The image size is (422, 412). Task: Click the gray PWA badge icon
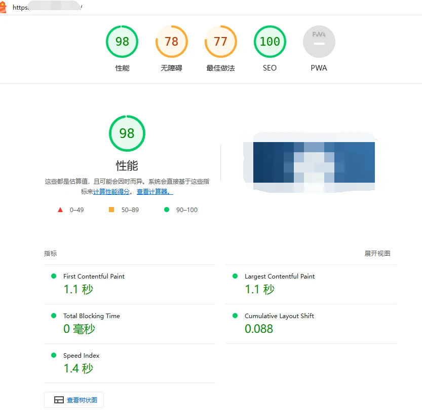[x=319, y=42]
